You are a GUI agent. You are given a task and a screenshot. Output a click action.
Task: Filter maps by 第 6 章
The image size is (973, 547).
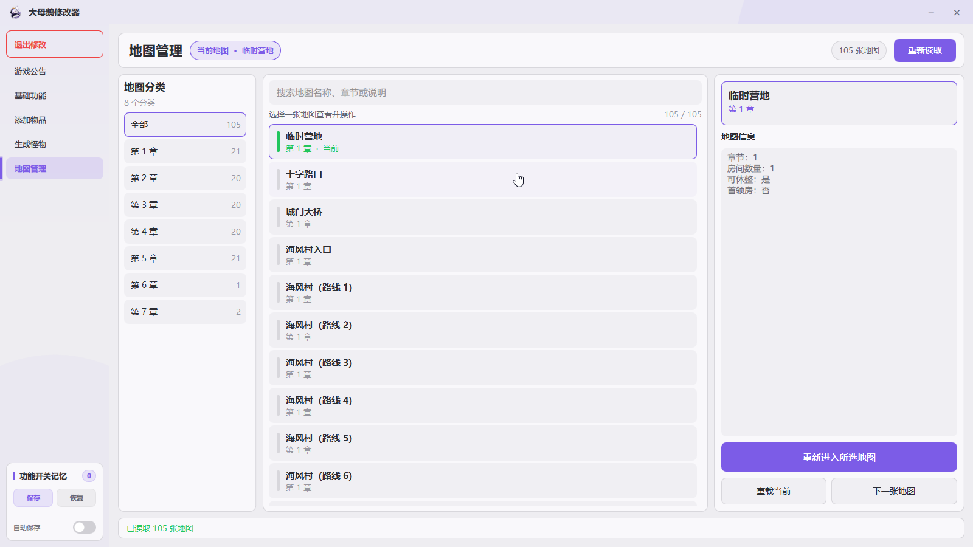click(x=185, y=285)
